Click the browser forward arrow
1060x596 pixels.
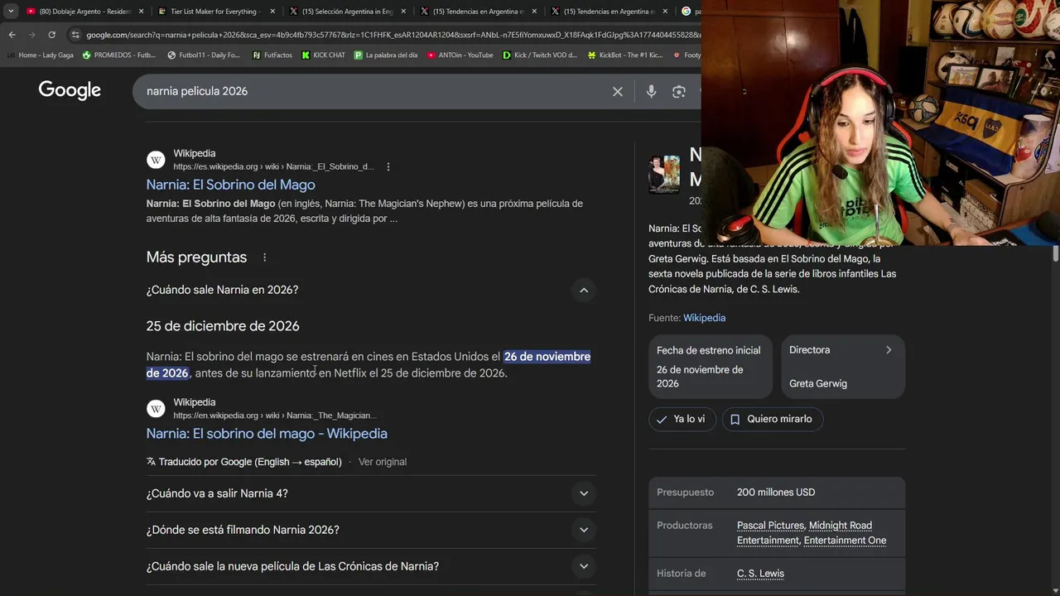coord(31,35)
